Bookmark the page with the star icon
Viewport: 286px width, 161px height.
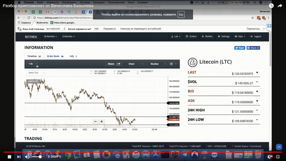click(x=252, y=18)
